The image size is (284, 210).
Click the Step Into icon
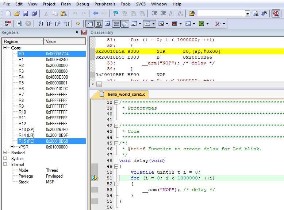click(41, 24)
